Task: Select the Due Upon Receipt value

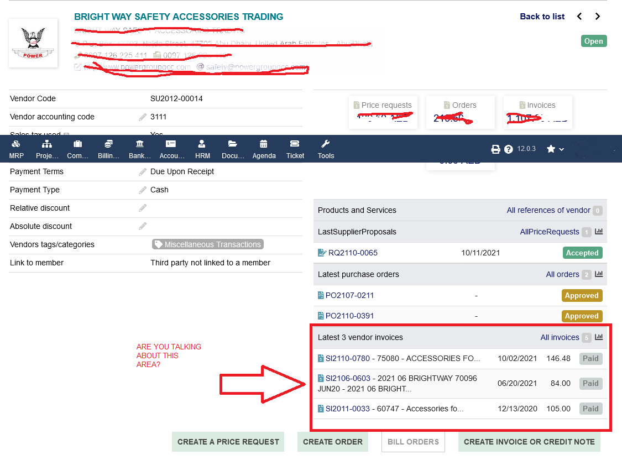Action: coord(182,171)
